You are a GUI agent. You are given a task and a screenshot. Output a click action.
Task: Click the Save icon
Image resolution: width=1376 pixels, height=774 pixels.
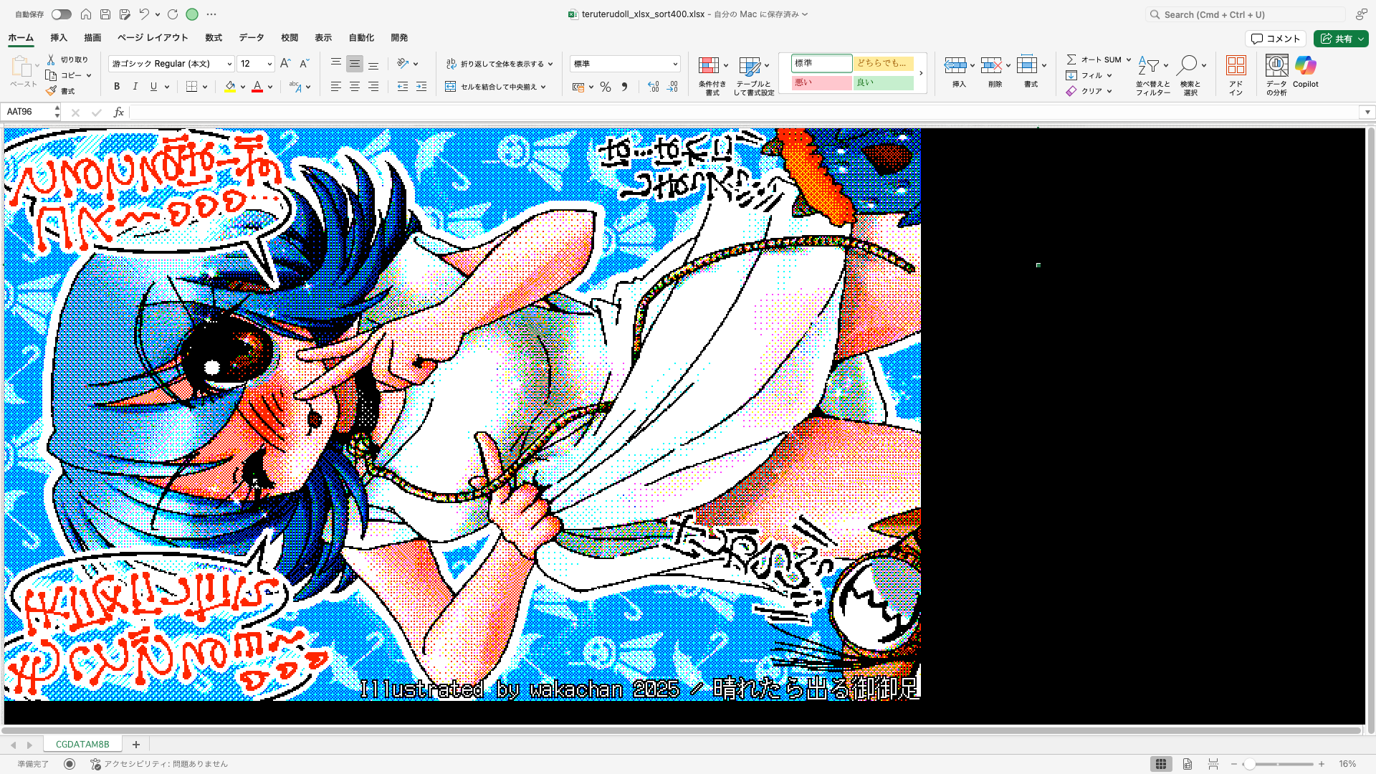click(x=105, y=14)
